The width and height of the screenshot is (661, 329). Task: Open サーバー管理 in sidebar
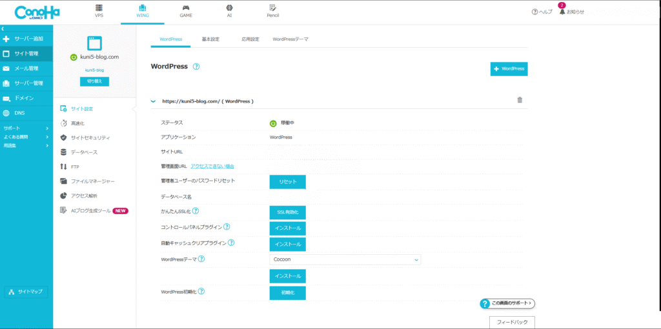tap(26, 83)
